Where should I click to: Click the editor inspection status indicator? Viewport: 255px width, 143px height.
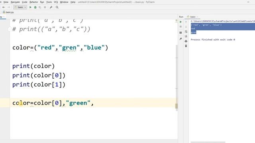click(x=176, y=21)
